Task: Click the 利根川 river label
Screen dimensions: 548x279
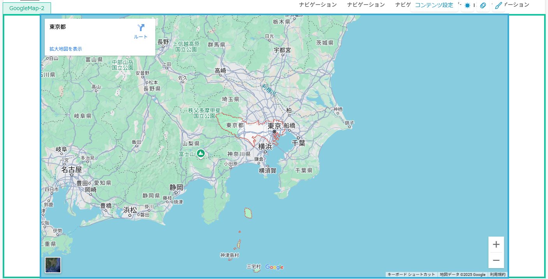Action: click(269, 91)
